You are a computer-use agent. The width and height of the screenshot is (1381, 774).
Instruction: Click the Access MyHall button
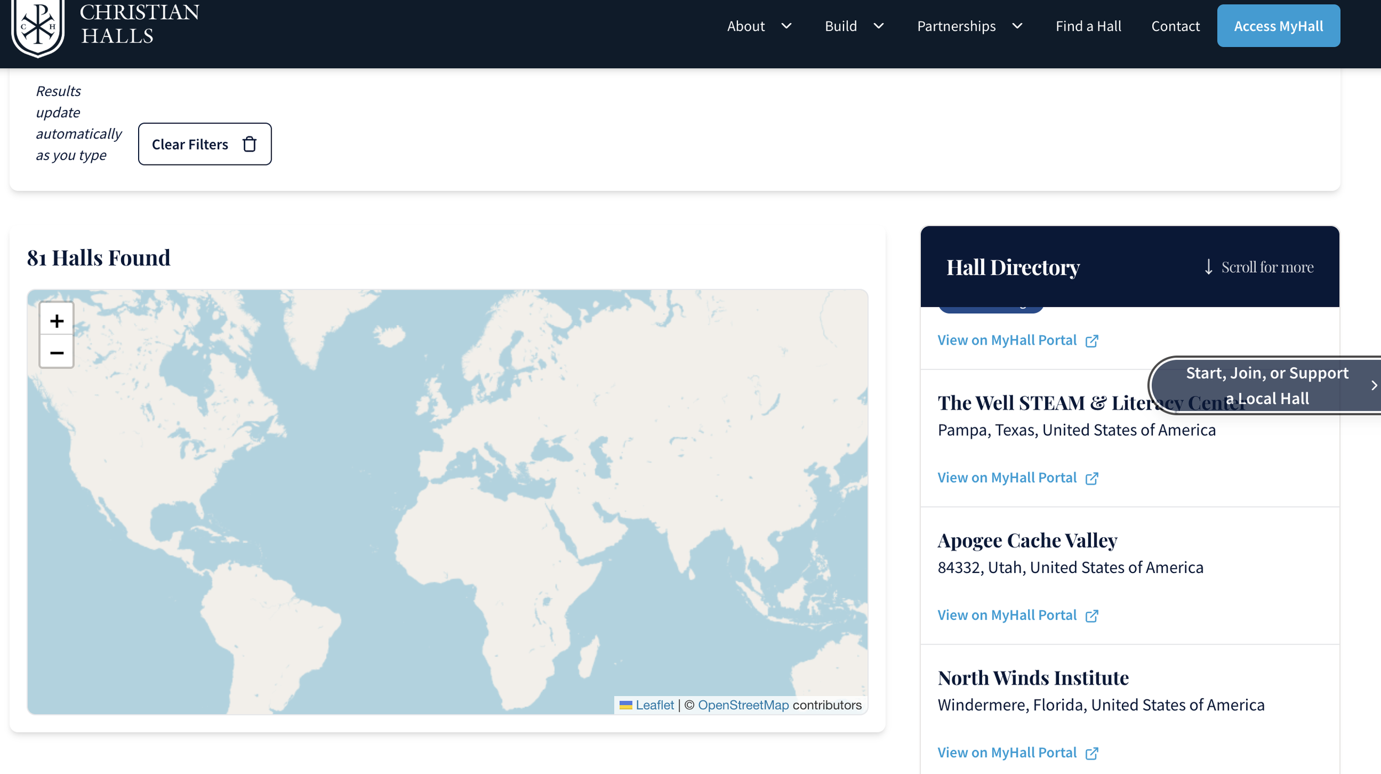(1278, 25)
